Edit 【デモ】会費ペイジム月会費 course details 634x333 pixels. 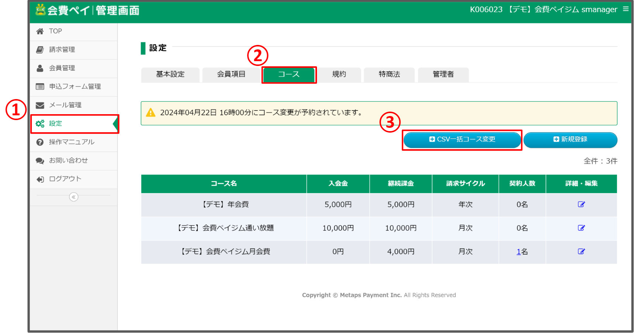point(581,252)
